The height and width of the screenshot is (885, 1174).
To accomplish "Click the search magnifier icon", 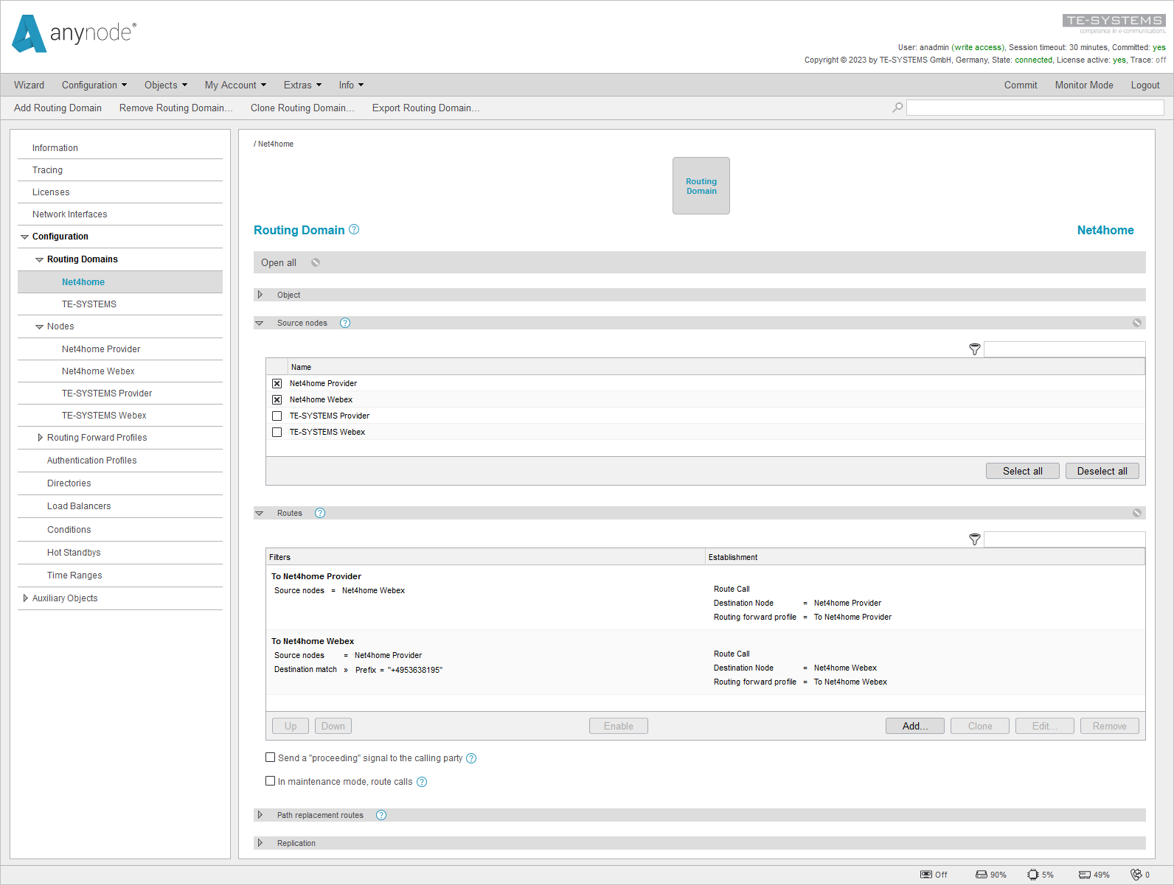I will click(x=897, y=108).
